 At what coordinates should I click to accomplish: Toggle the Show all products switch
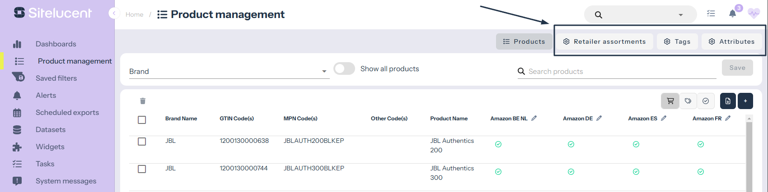point(344,69)
